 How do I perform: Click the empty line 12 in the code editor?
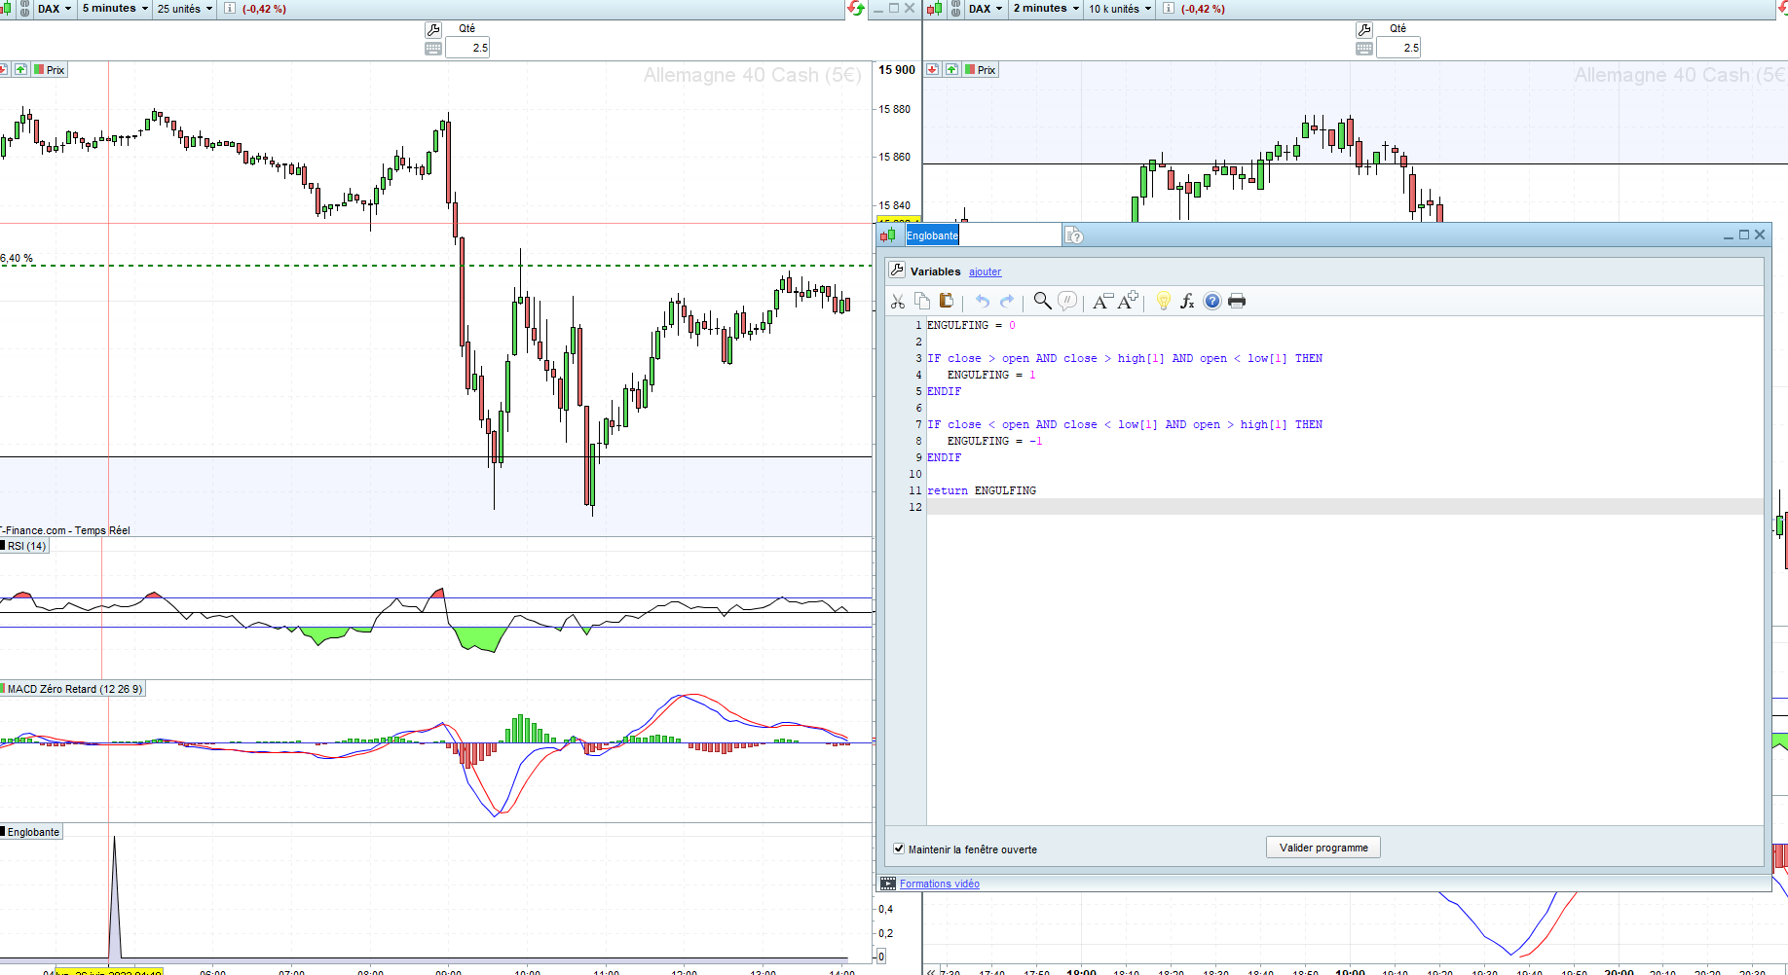point(1345,507)
